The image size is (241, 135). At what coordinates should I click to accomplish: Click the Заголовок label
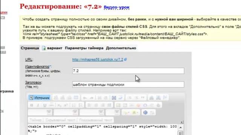(x=34, y=82)
